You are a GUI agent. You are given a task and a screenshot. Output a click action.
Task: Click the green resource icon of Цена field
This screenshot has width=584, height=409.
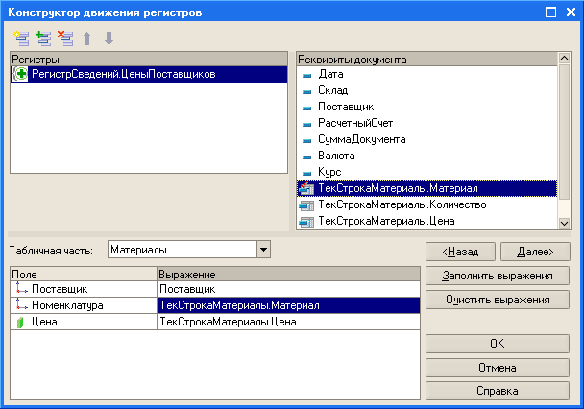(20, 323)
